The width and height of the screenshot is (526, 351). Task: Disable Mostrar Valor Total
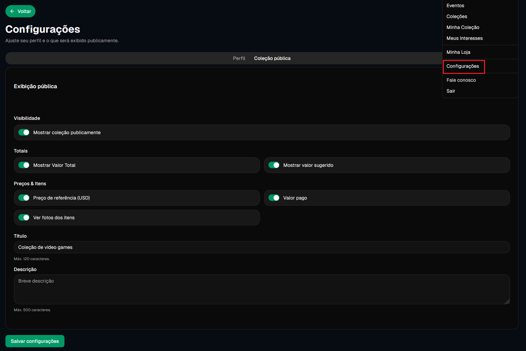click(24, 165)
